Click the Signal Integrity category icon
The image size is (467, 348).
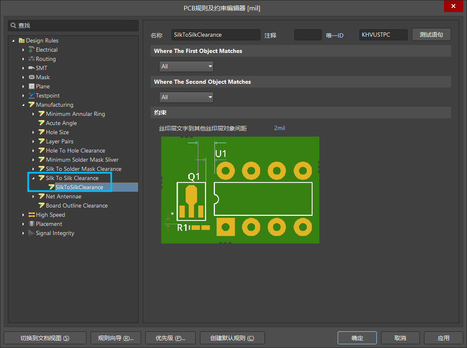(32, 233)
